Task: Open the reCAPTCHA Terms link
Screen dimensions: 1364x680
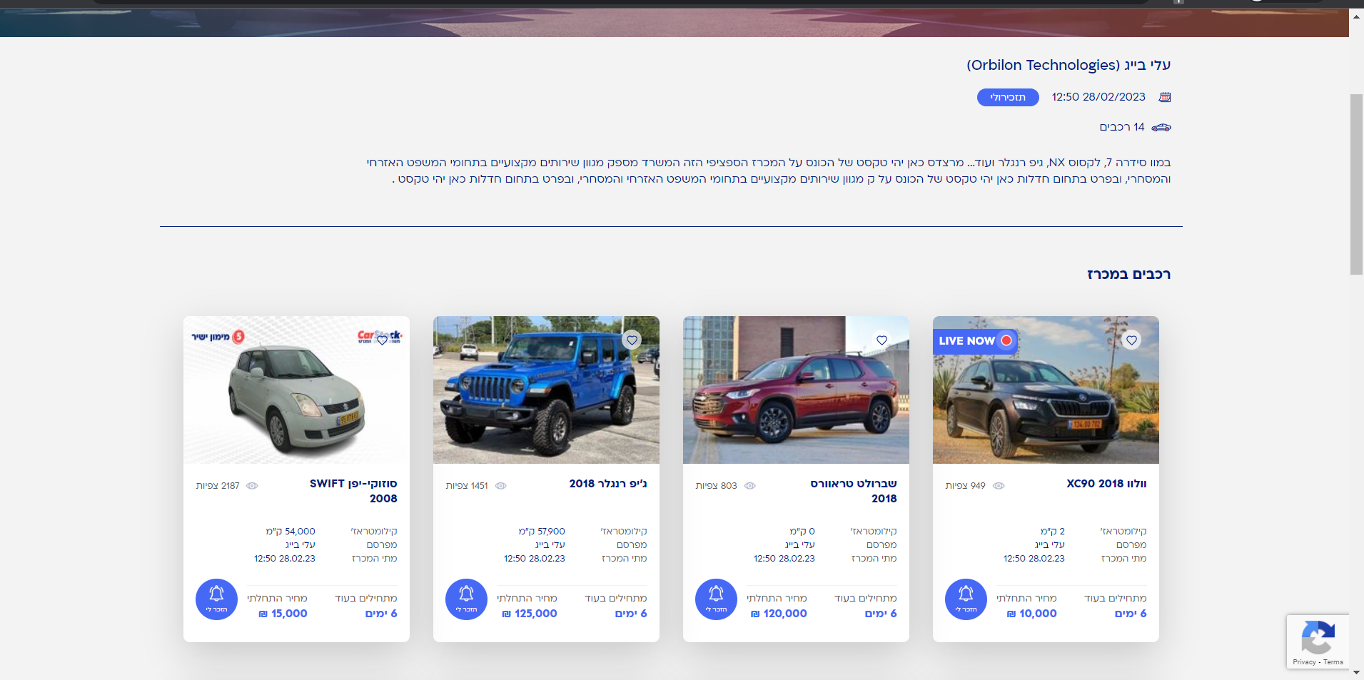Action: pyautogui.click(x=1333, y=662)
